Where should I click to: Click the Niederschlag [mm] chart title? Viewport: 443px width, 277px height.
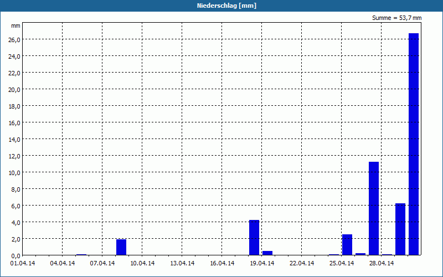pyautogui.click(x=226, y=6)
